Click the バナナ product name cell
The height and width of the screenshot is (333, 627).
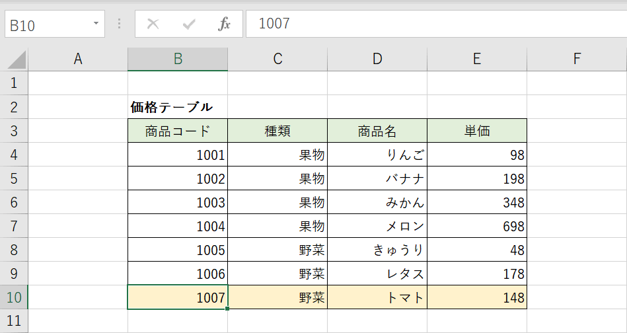coord(377,178)
